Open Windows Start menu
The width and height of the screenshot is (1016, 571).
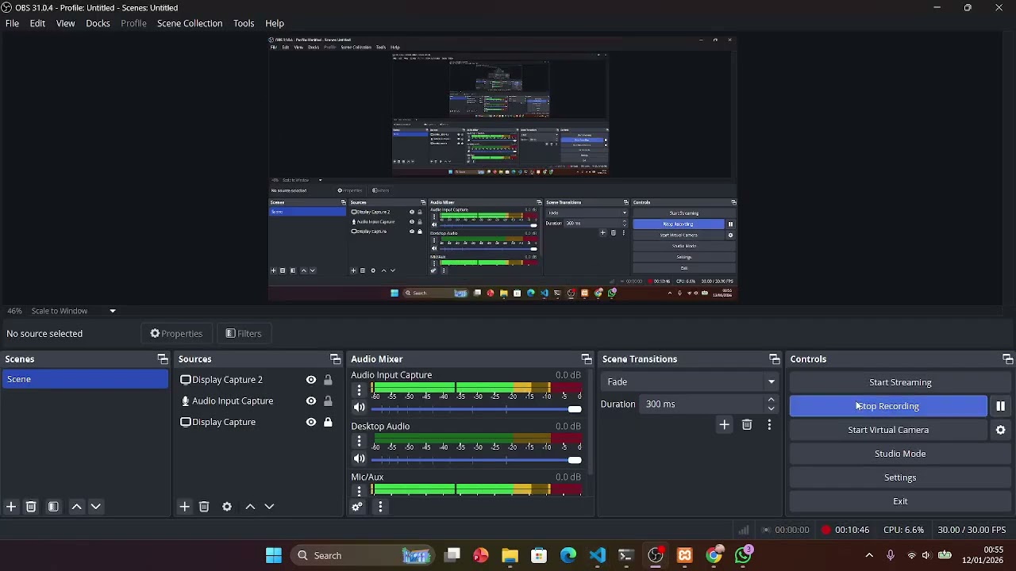click(273, 556)
